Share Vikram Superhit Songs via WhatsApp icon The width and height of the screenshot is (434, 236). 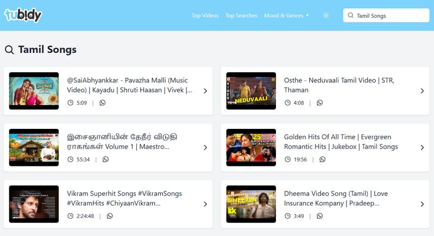coord(110,216)
